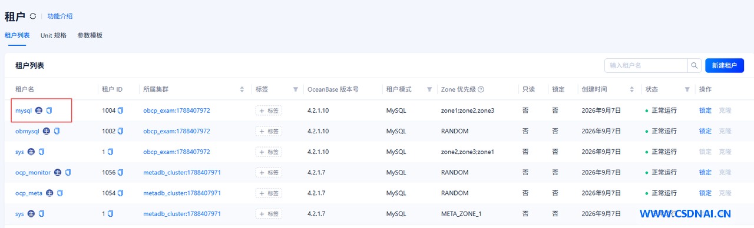Open the 状态 column filter
The height and width of the screenshot is (228, 754).
point(687,89)
